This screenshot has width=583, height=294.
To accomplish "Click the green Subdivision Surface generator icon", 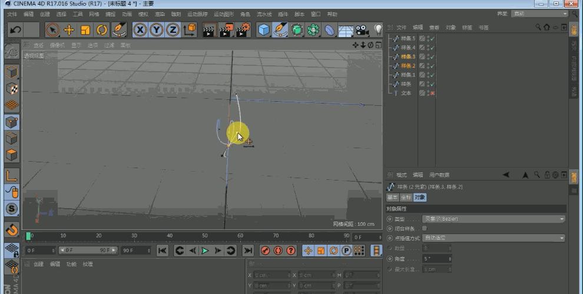I will [x=297, y=30].
